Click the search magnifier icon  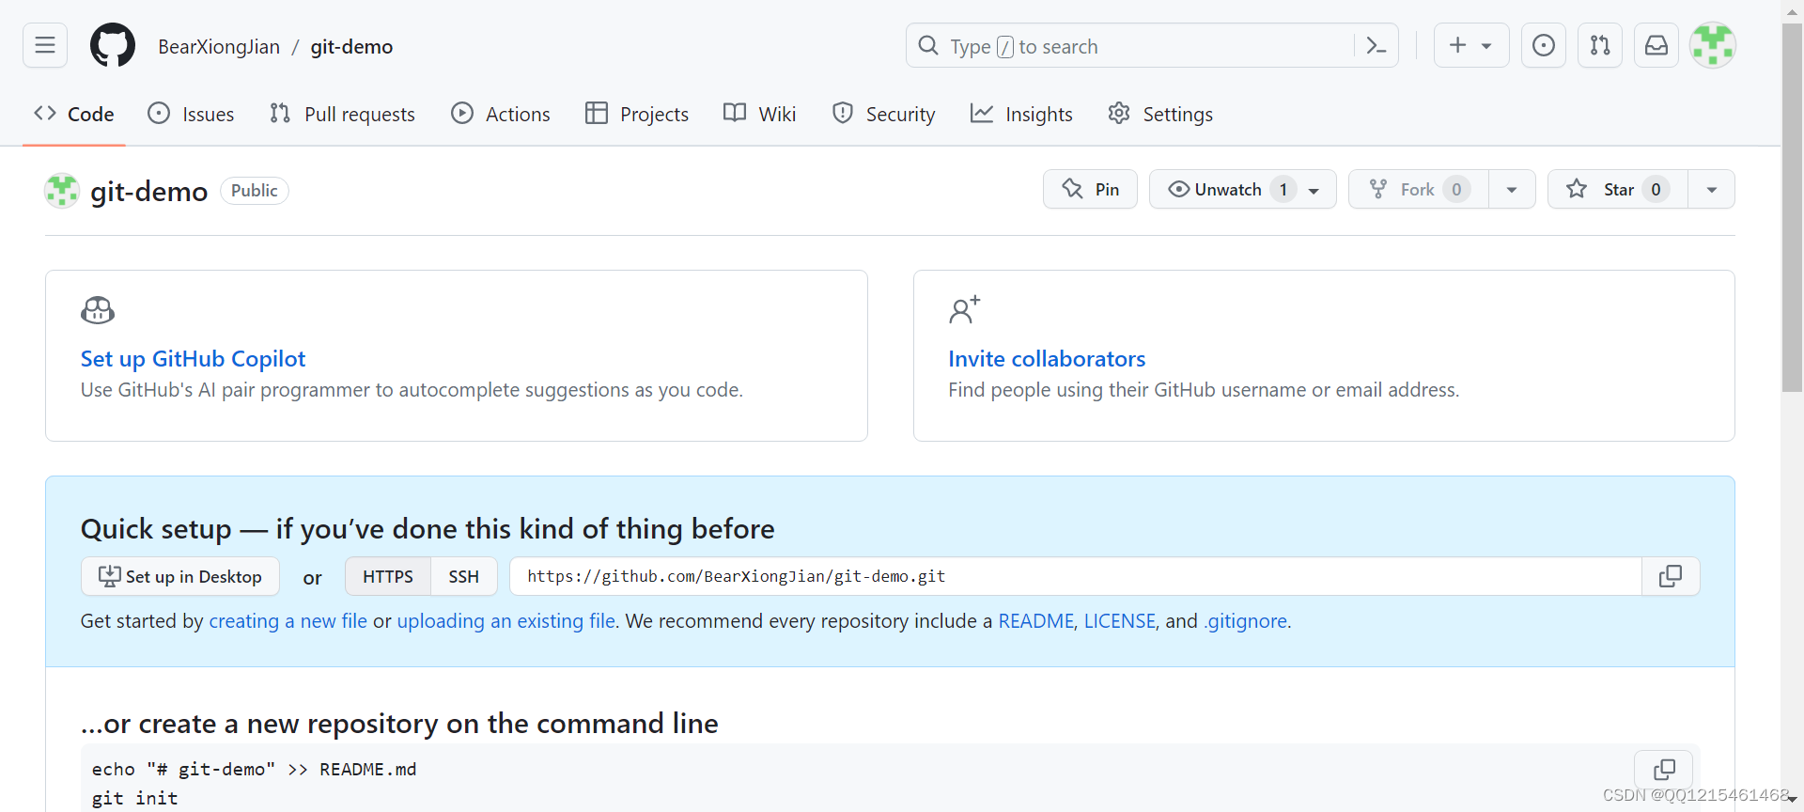[928, 45]
